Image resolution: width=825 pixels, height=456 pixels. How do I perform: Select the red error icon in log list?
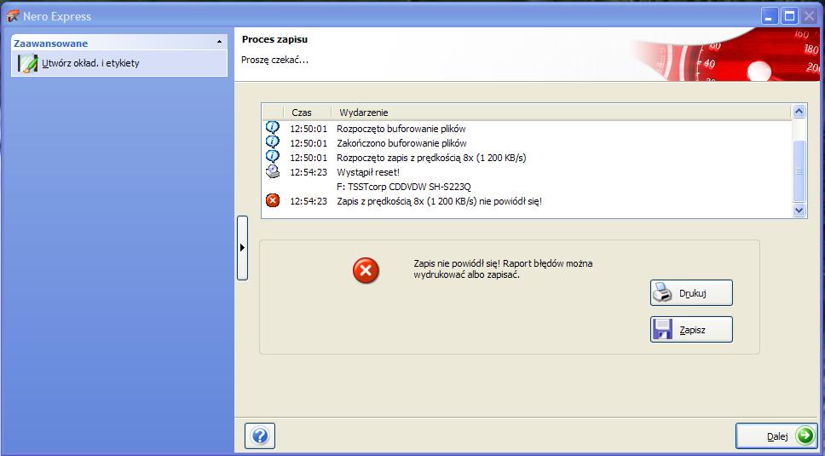(x=273, y=200)
